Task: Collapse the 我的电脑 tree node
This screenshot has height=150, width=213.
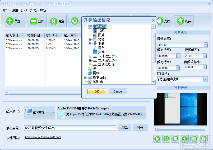Action: pyautogui.click(x=85, y=27)
